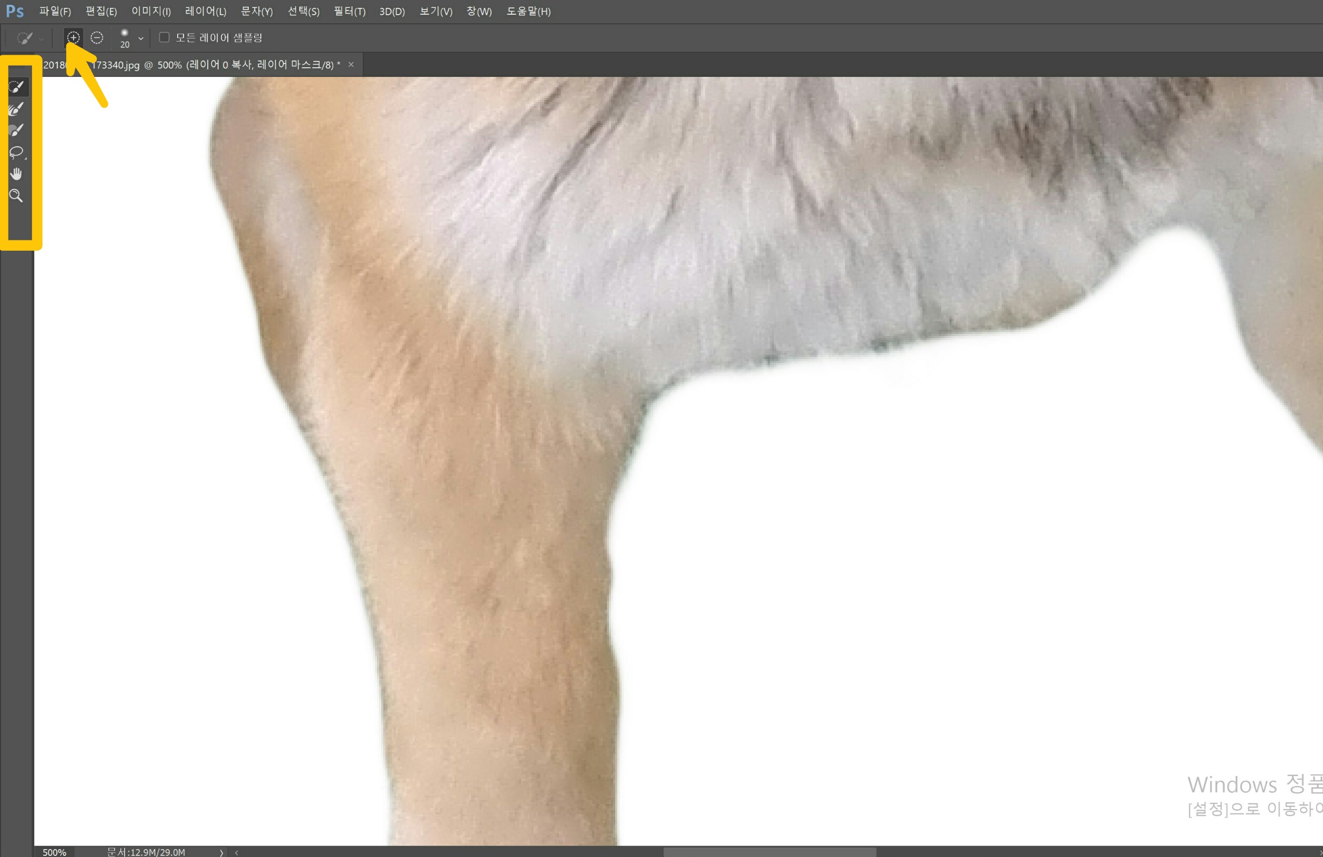Click the Photoshop Ps logo icon
Image resolution: width=1323 pixels, height=857 pixels.
(x=15, y=11)
